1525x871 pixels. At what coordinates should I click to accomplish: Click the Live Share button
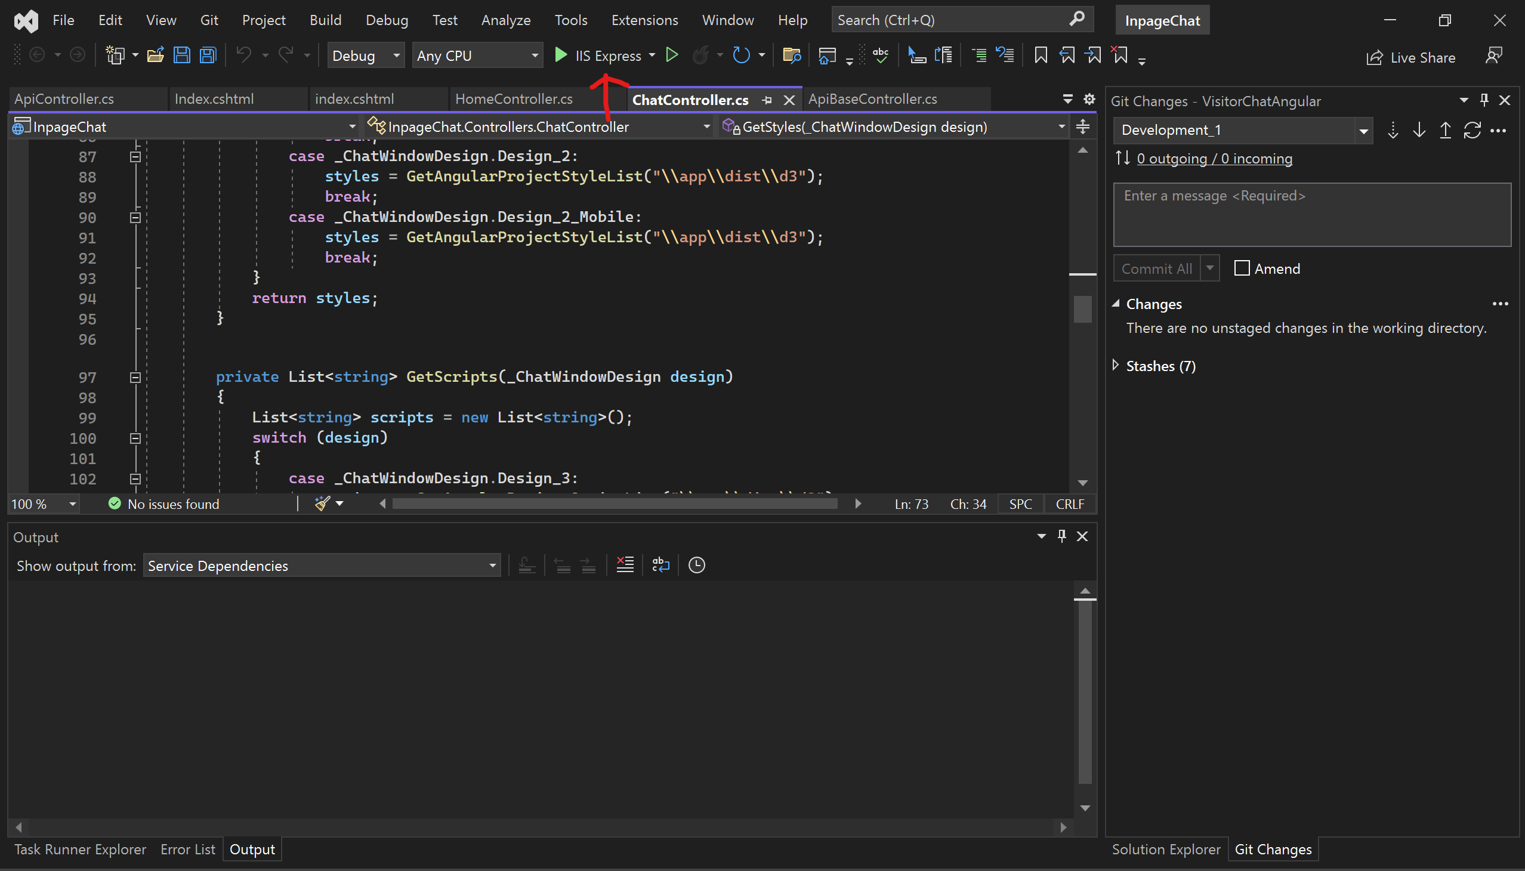1411,57
